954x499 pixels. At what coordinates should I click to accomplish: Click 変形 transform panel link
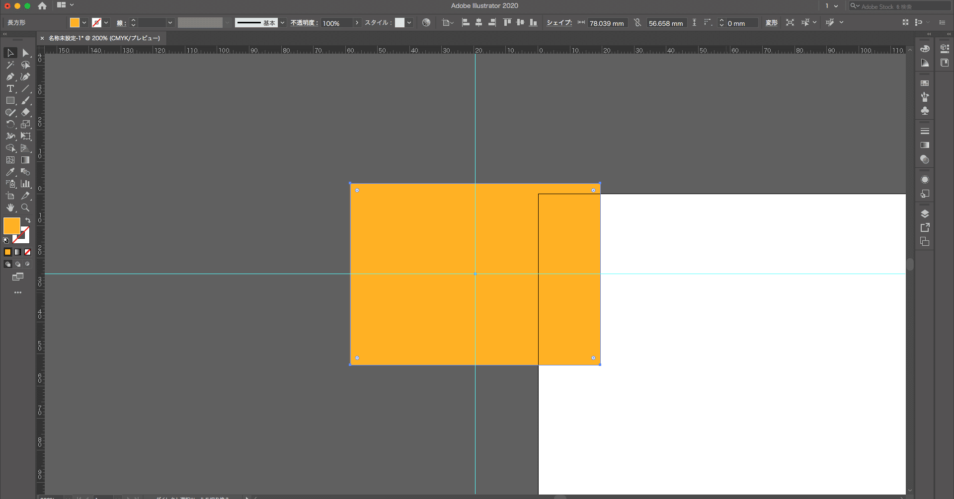click(772, 23)
